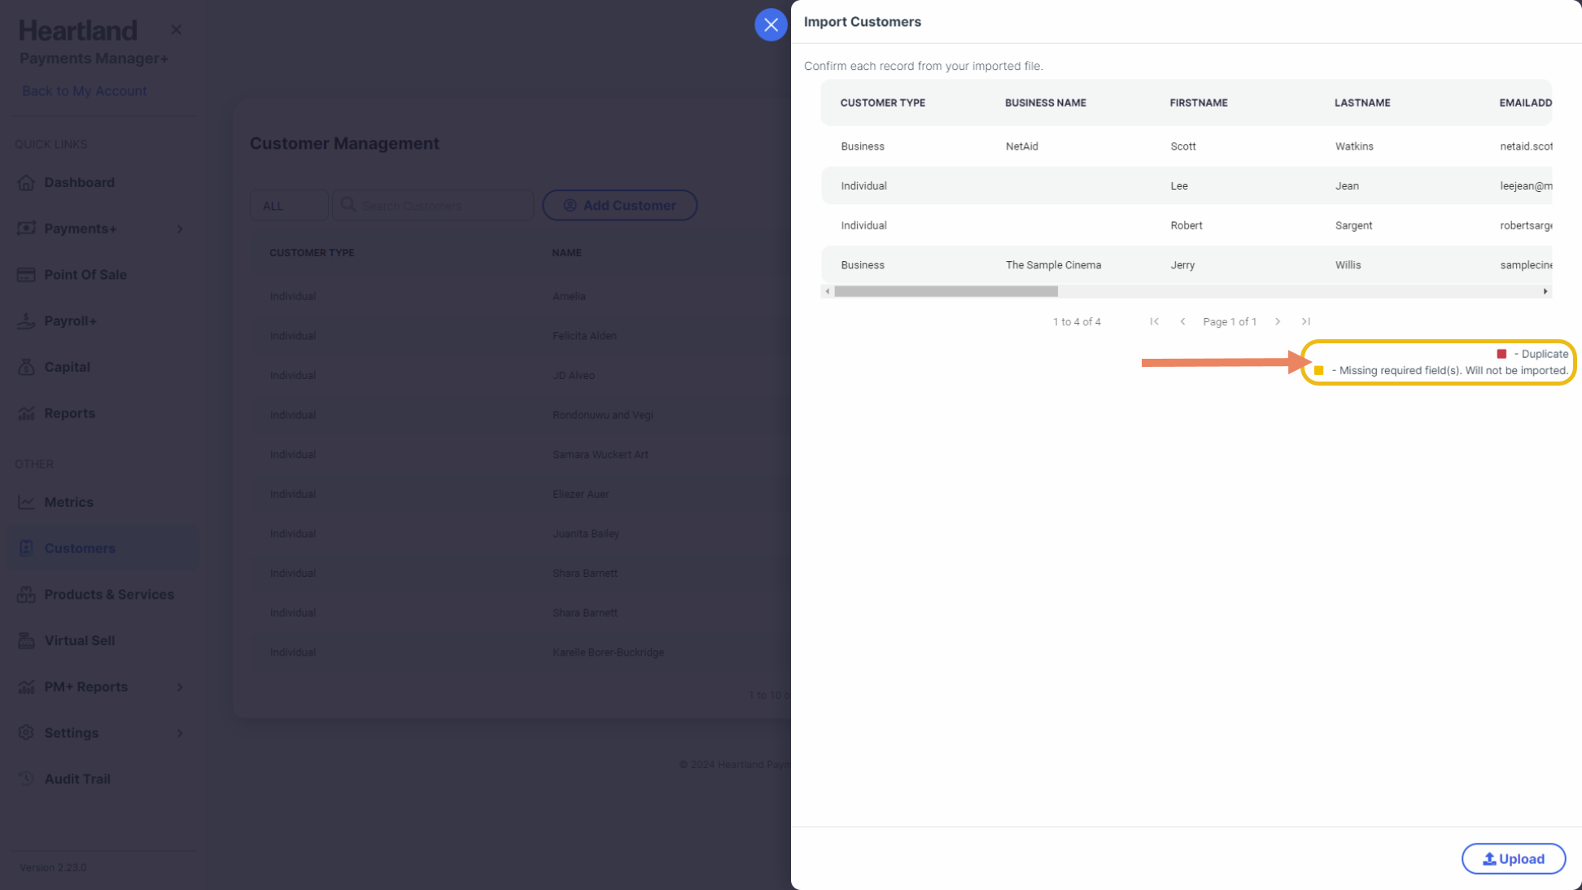Click the Settings gear icon
This screenshot has width=1582, height=890.
click(x=26, y=733)
